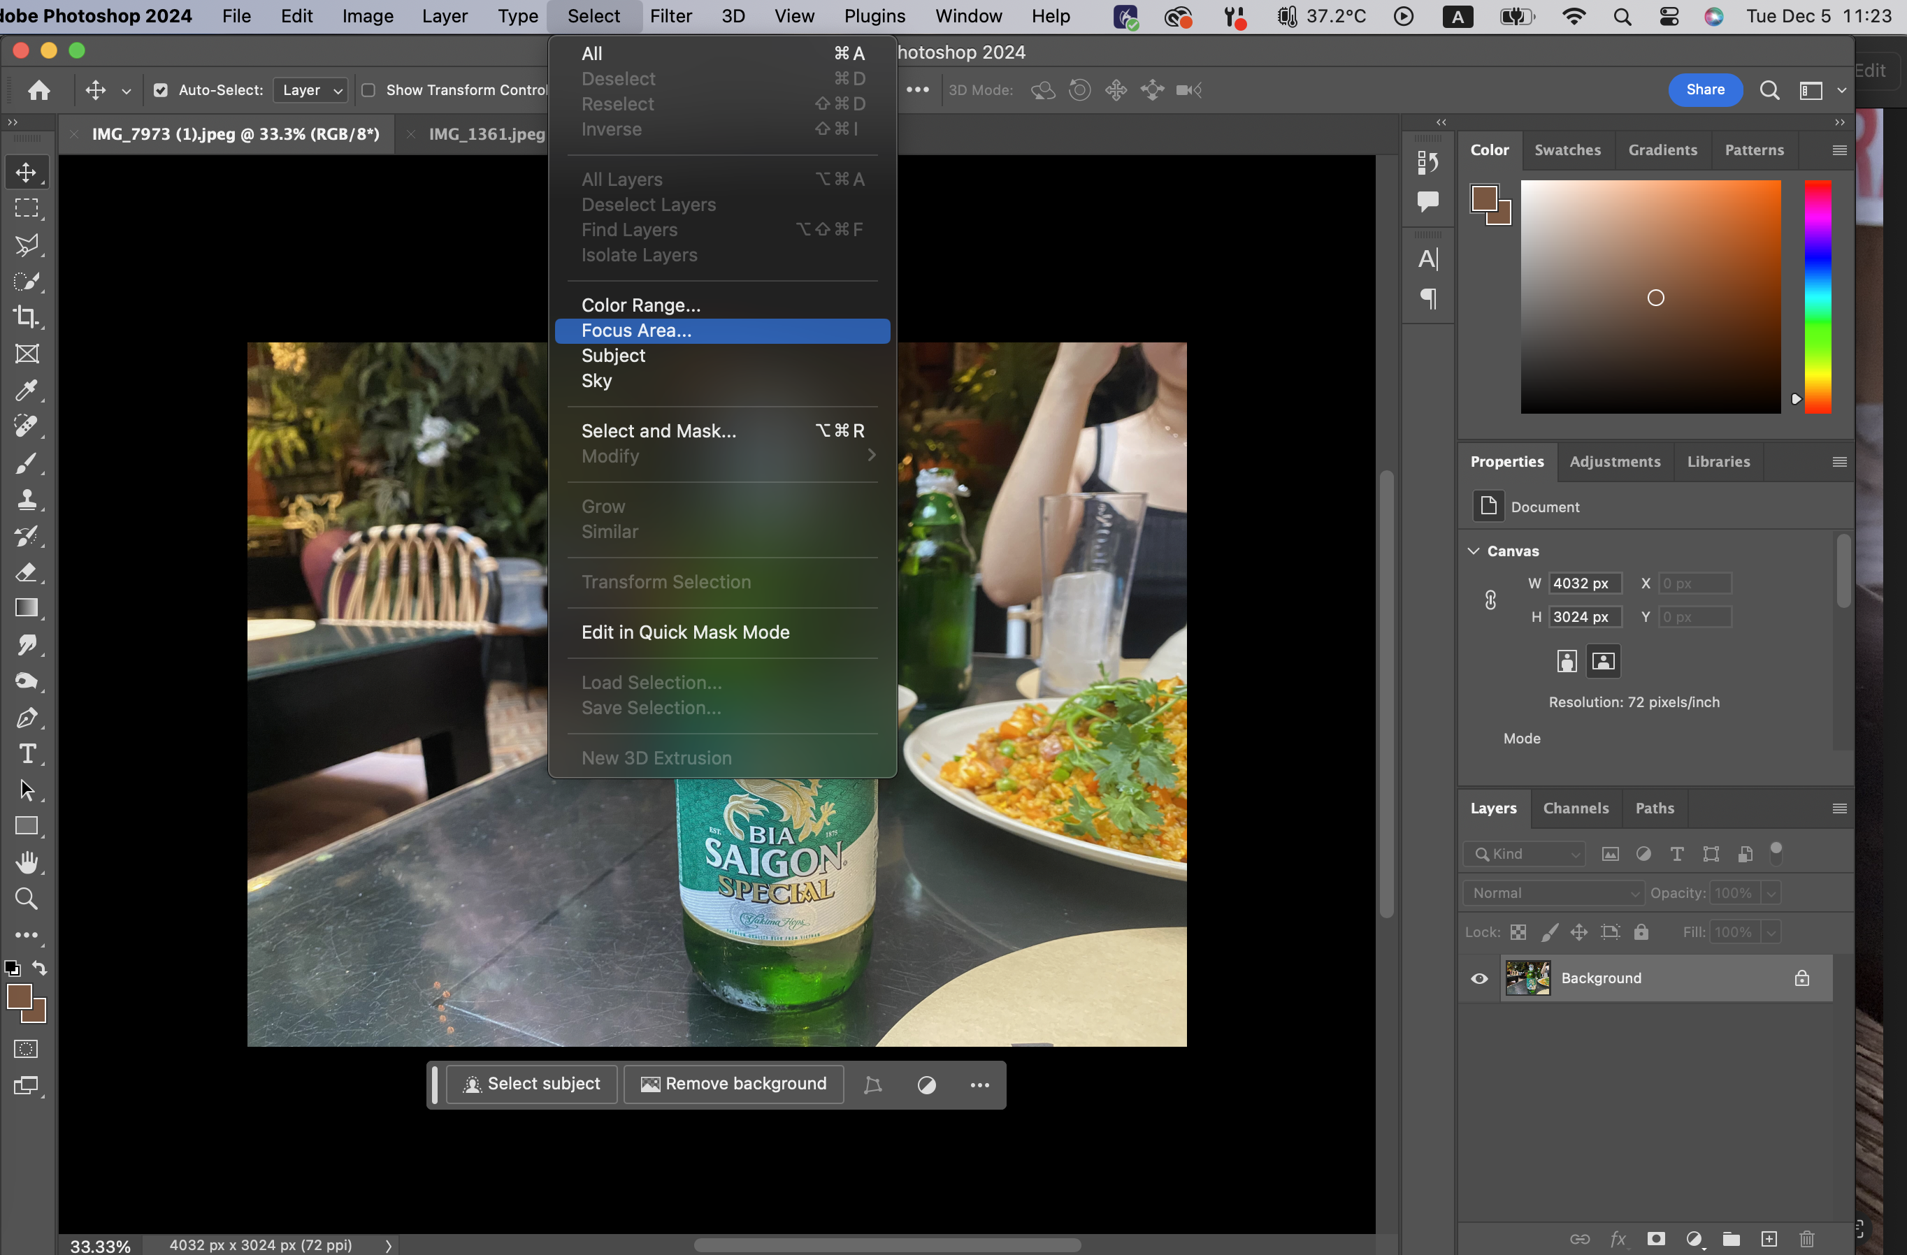
Task: Select the Rectangular Marquee tool
Action: (x=27, y=208)
